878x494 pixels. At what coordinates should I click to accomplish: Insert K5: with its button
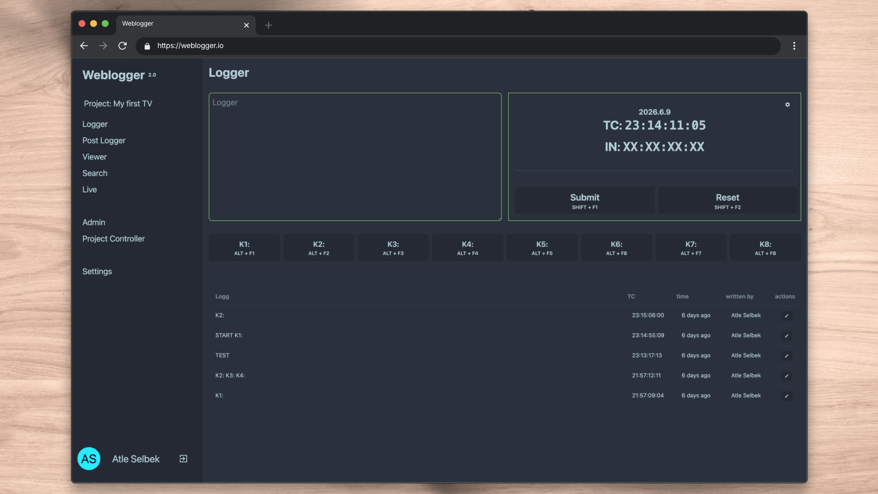[542, 247]
